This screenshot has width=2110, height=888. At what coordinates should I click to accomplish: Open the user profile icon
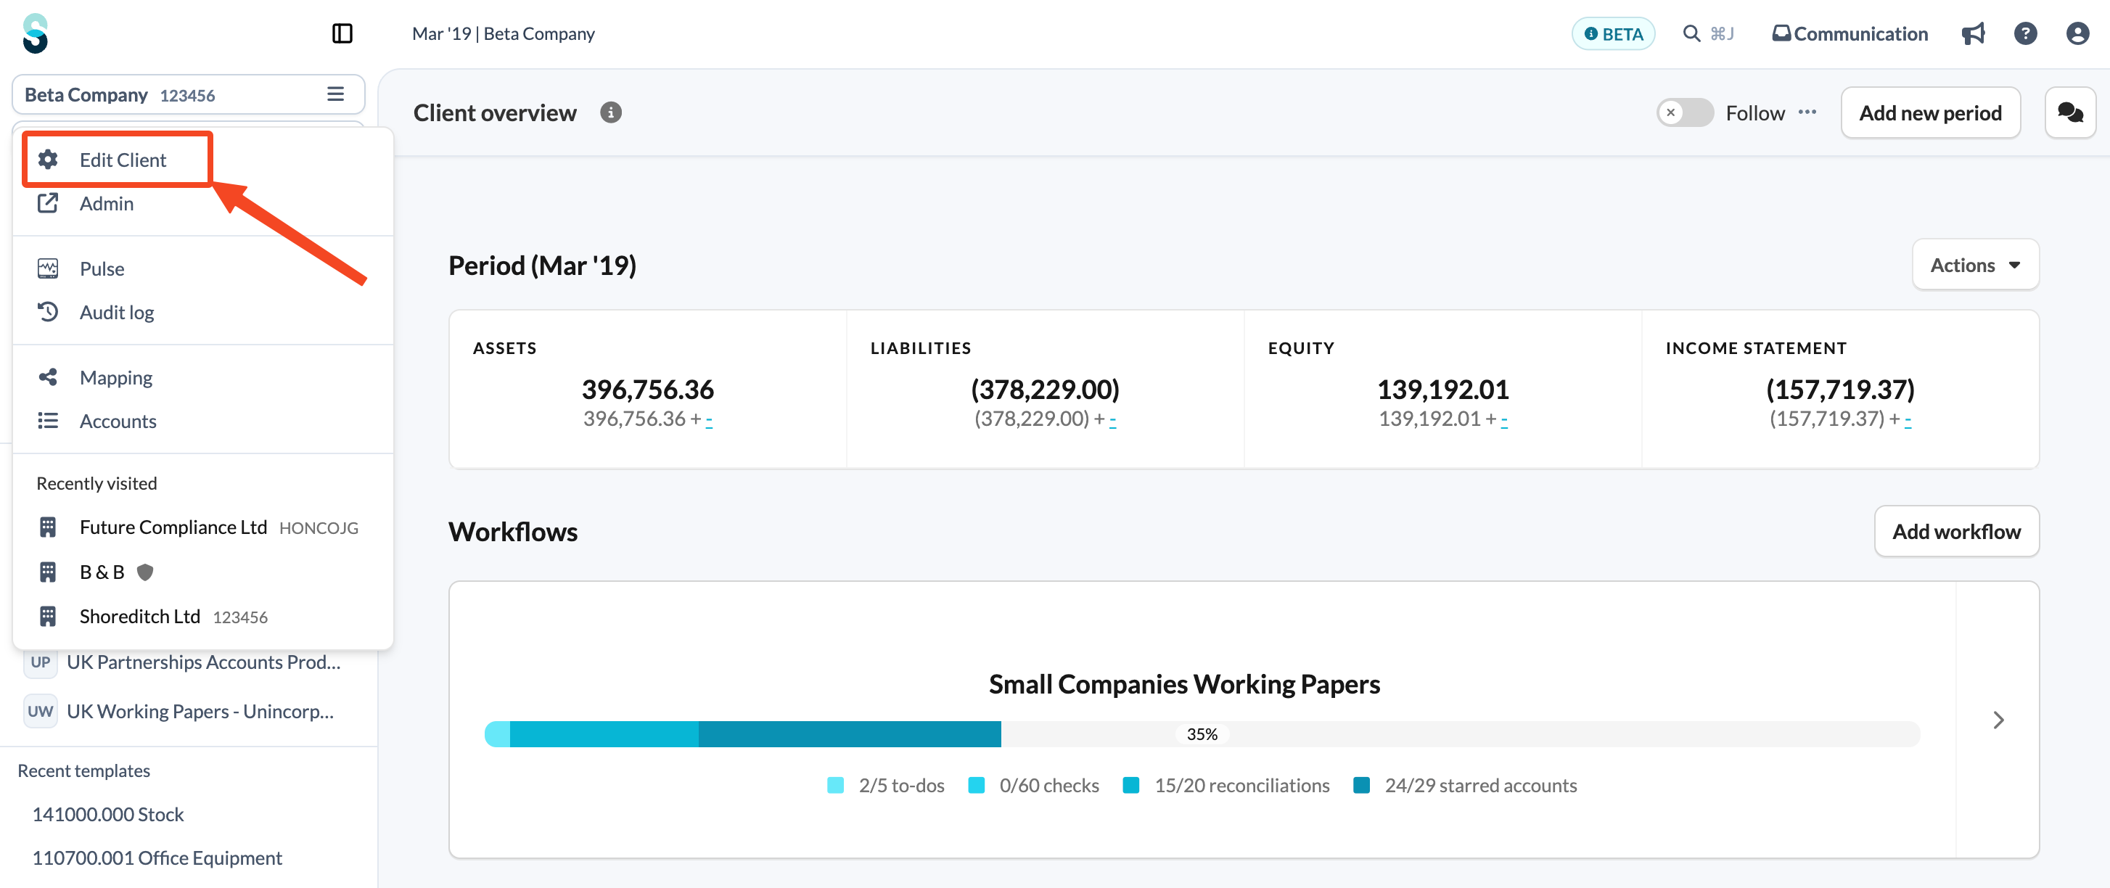pos(2077,33)
